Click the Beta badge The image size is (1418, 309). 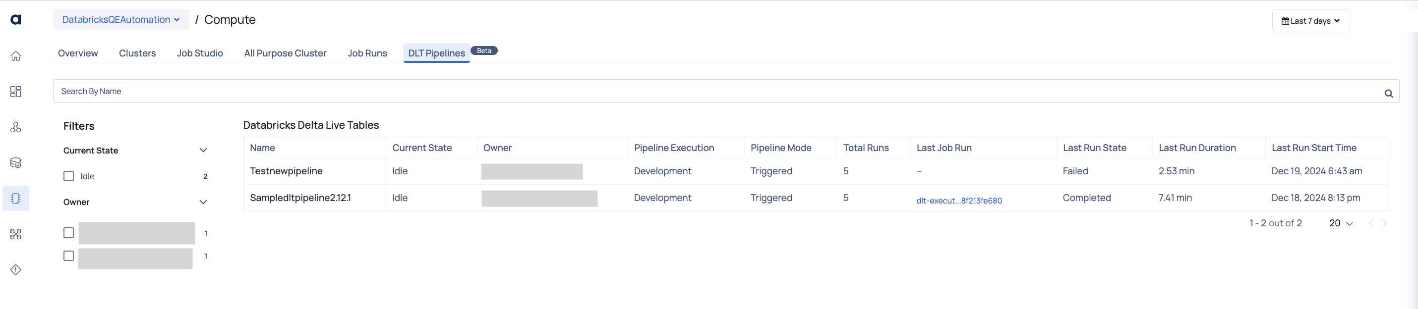point(484,51)
